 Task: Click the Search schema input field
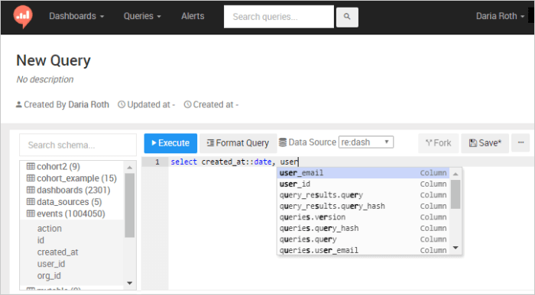78,145
